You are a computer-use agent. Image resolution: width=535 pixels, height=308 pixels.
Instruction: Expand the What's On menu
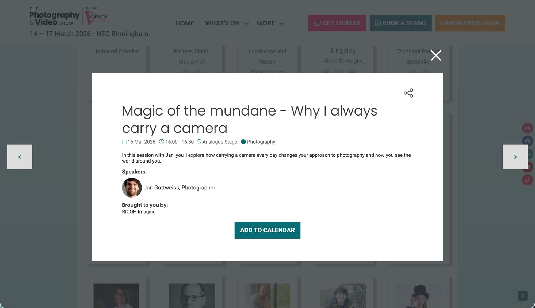coord(227,23)
